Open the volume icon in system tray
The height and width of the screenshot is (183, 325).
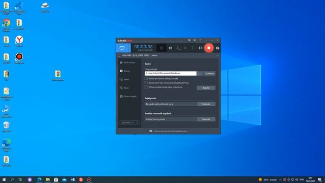pos(297,179)
